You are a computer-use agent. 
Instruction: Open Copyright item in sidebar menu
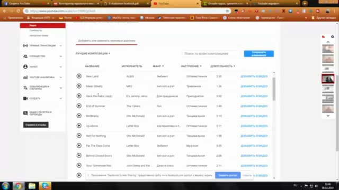click(39, 35)
